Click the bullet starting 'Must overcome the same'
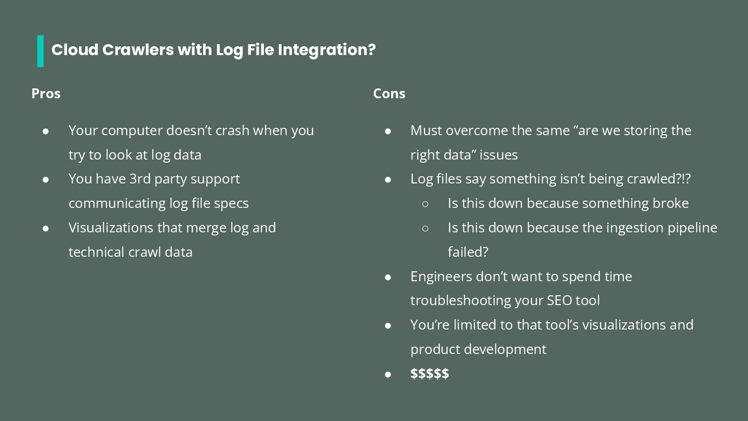Image resolution: width=748 pixels, height=421 pixels. [551, 130]
